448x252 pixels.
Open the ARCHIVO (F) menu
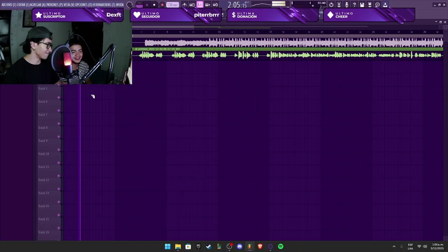[x=9, y=5]
